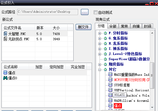Select the G.鬼系指标 group label
Screen dimensions: 158x111
[x=118, y=38]
